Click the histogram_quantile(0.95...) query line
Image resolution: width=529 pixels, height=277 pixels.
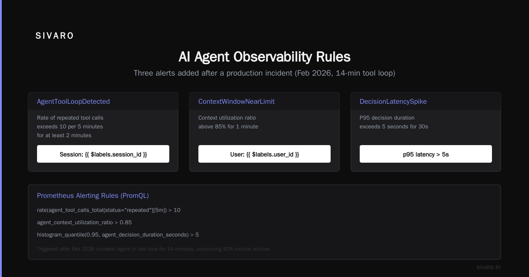click(x=118, y=235)
